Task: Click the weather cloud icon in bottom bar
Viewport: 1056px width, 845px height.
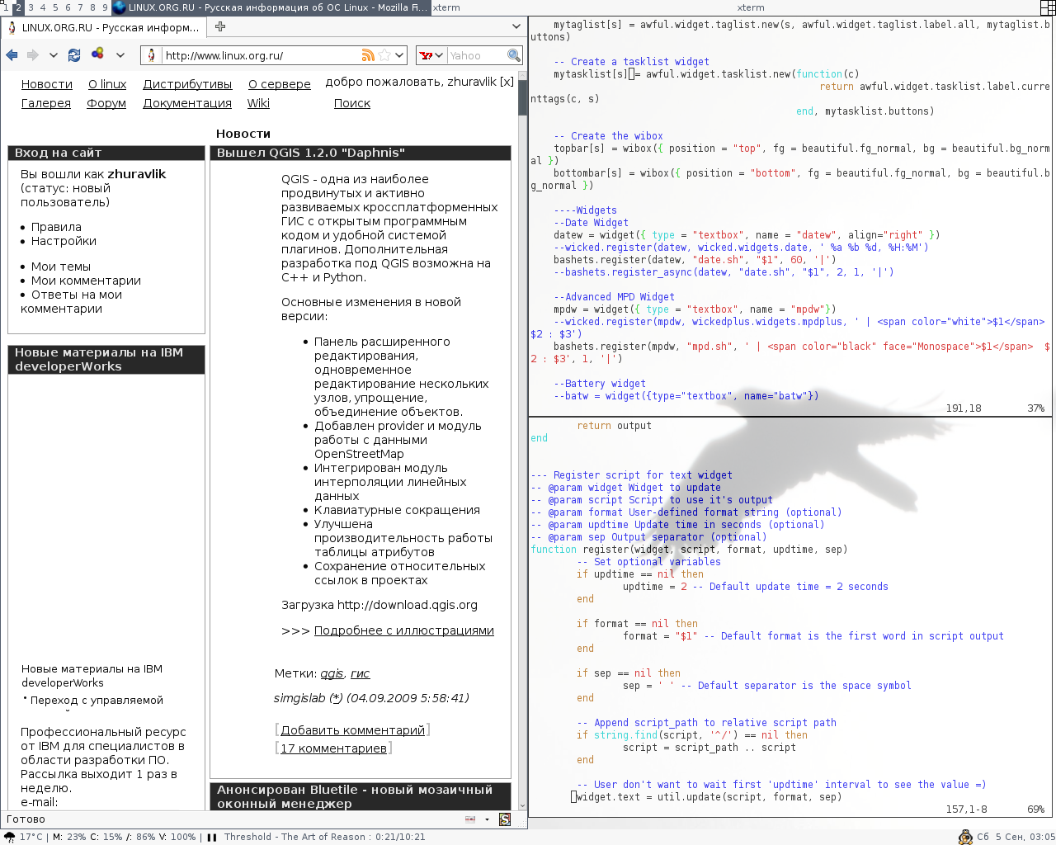Action: click(x=9, y=837)
